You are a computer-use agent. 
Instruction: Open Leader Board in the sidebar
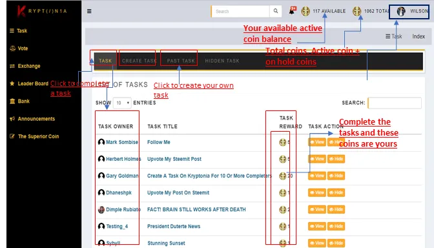tap(33, 83)
